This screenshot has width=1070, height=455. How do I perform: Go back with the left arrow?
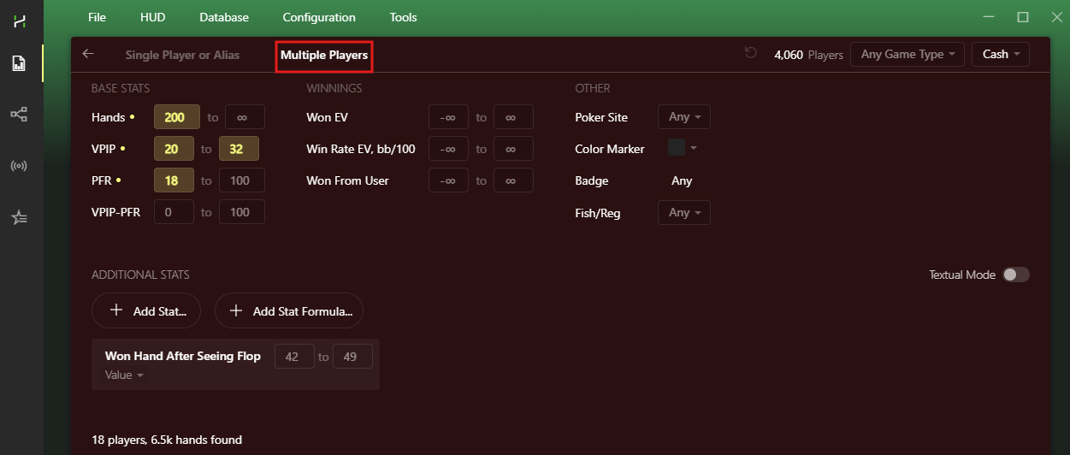point(88,54)
